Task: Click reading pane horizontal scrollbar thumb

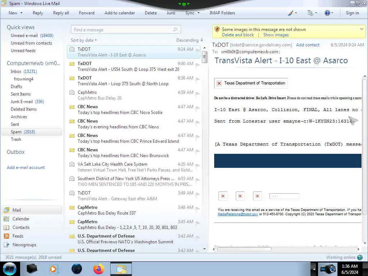Action: tap(244, 249)
